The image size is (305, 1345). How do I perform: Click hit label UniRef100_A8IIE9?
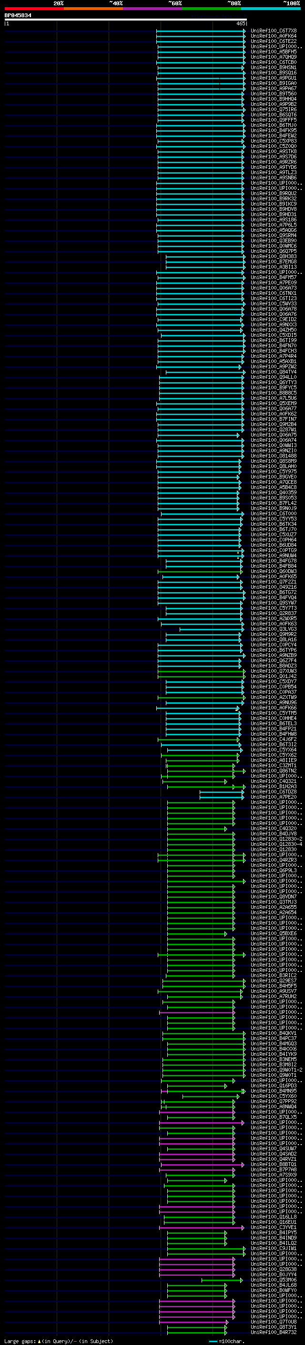pyautogui.click(x=273, y=760)
